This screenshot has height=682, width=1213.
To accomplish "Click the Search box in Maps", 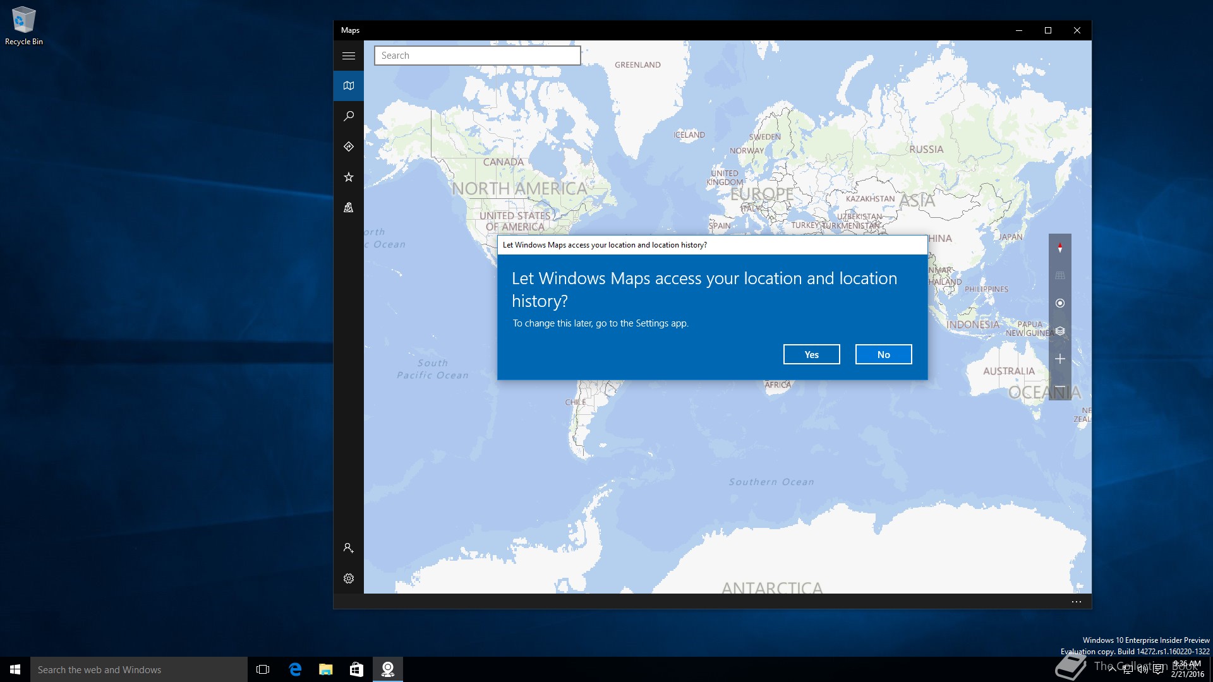I will tap(477, 56).
